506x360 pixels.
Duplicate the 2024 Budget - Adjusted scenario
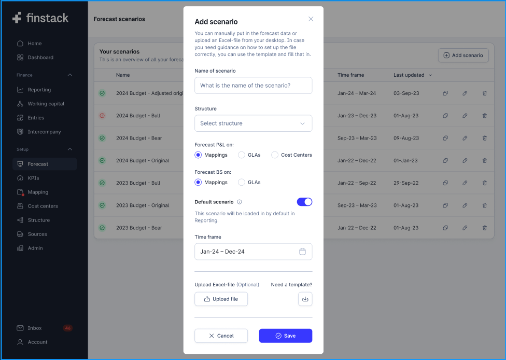coord(445,93)
